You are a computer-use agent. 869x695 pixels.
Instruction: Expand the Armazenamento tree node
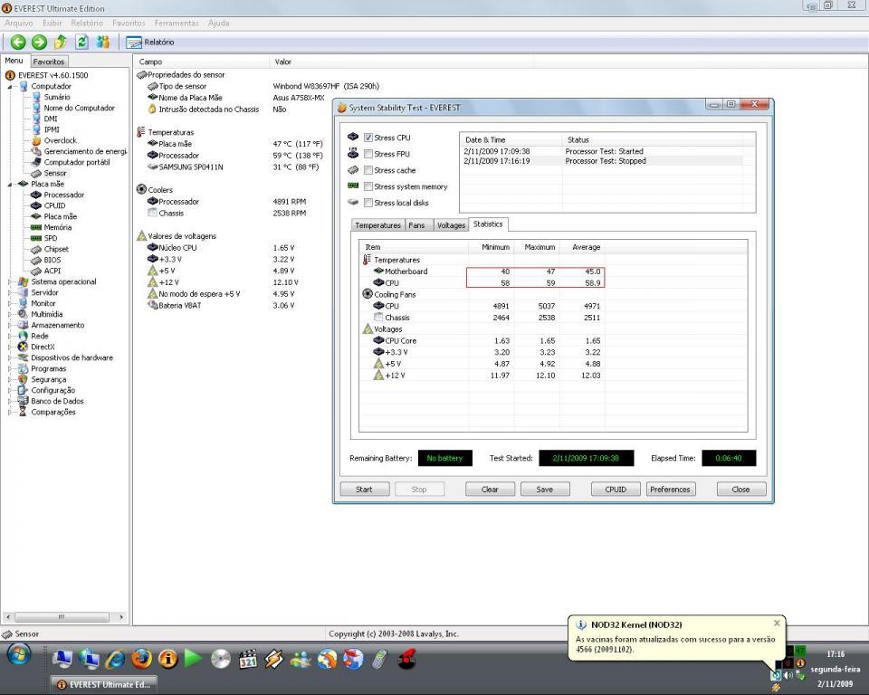click(9, 326)
